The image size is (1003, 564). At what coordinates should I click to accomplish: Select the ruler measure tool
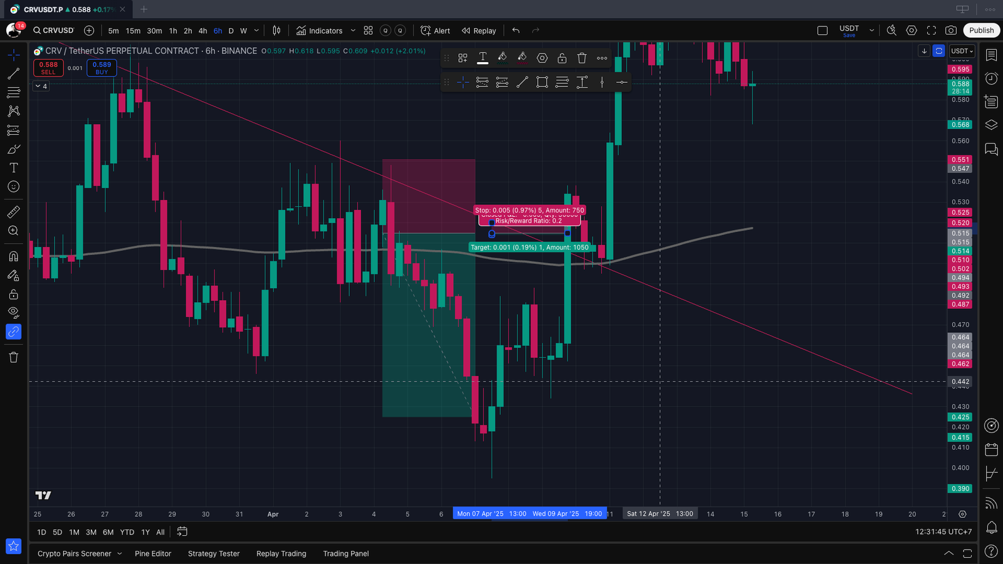pyautogui.click(x=13, y=212)
